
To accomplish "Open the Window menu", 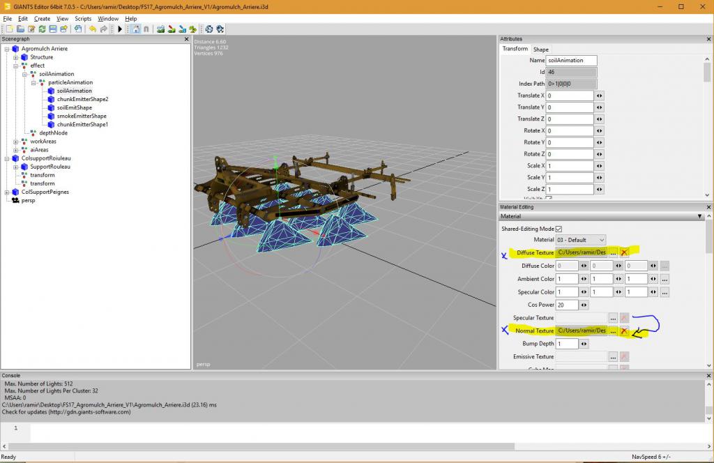I will pyautogui.click(x=108, y=19).
